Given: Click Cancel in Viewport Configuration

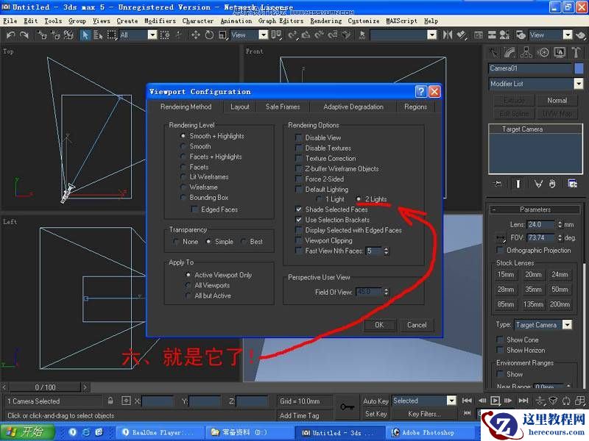Looking at the screenshot, I should (417, 325).
